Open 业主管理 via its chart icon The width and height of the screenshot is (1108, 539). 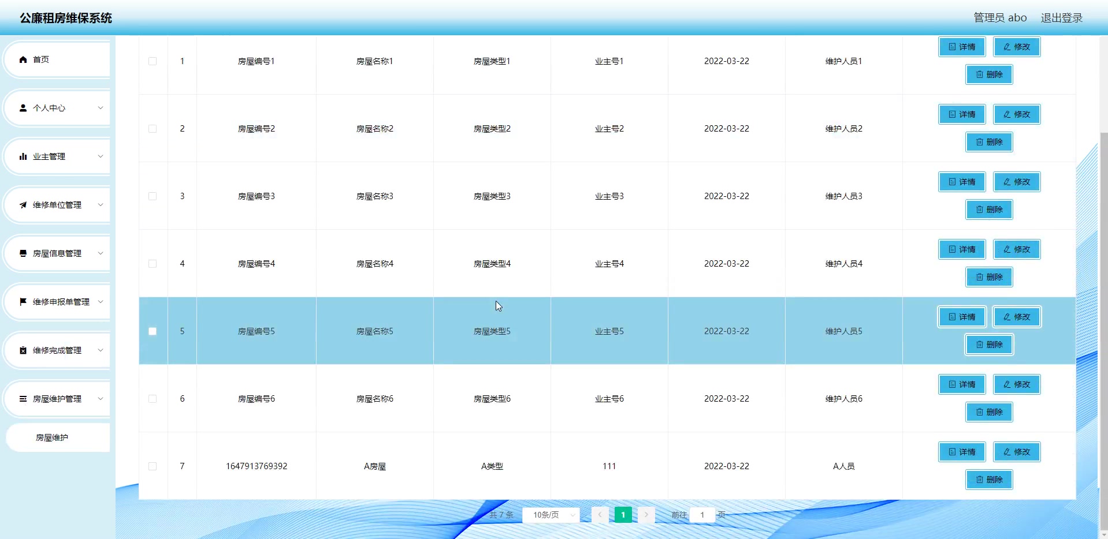(23, 156)
